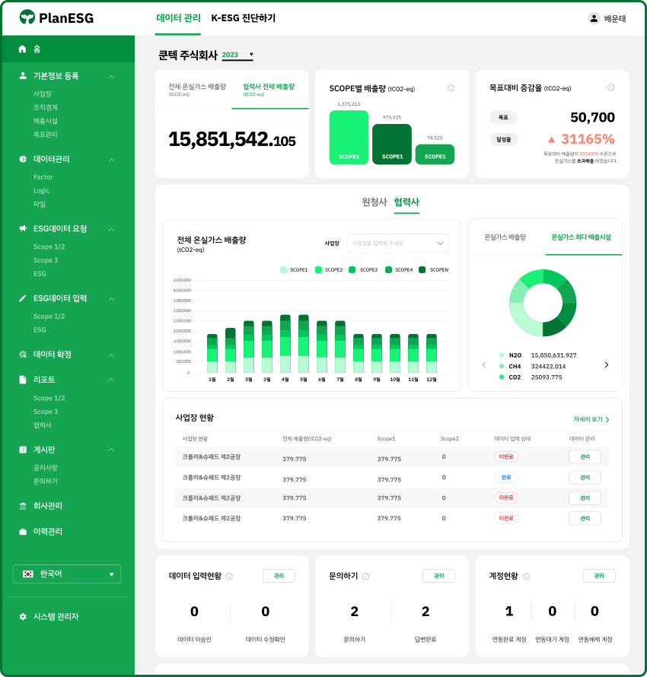Click the home icon in sidebar
This screenshot has width=647, height=677.
[x=22, y=49]
